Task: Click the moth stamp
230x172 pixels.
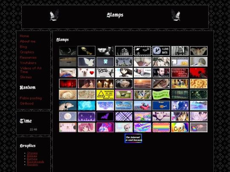Action: pos(198,51)
